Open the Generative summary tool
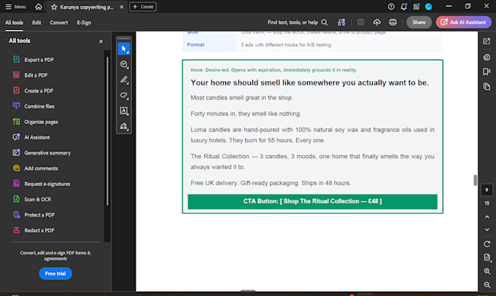 coord(42,152)
